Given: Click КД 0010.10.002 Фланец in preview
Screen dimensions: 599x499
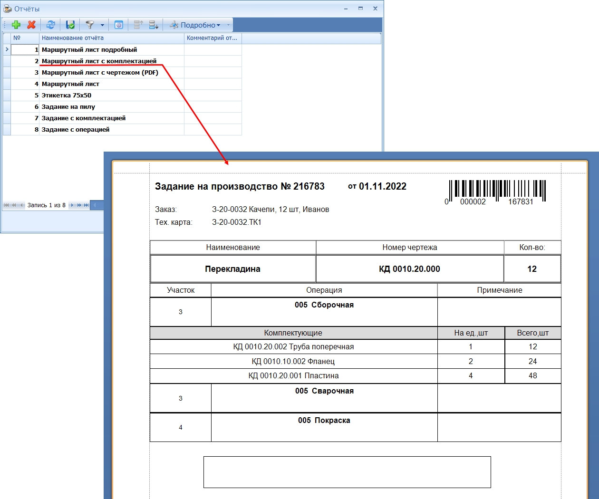Looking at the screenshot, I should pos(293,361).
